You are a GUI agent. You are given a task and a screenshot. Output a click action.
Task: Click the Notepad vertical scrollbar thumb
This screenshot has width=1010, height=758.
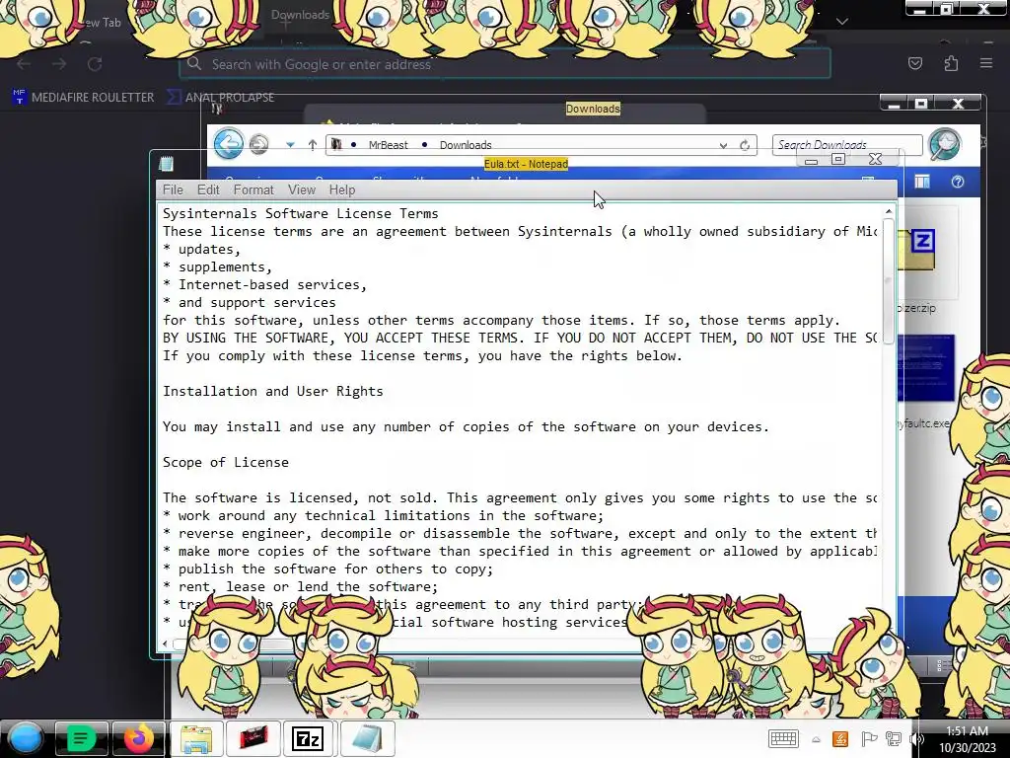click(889, 282)
